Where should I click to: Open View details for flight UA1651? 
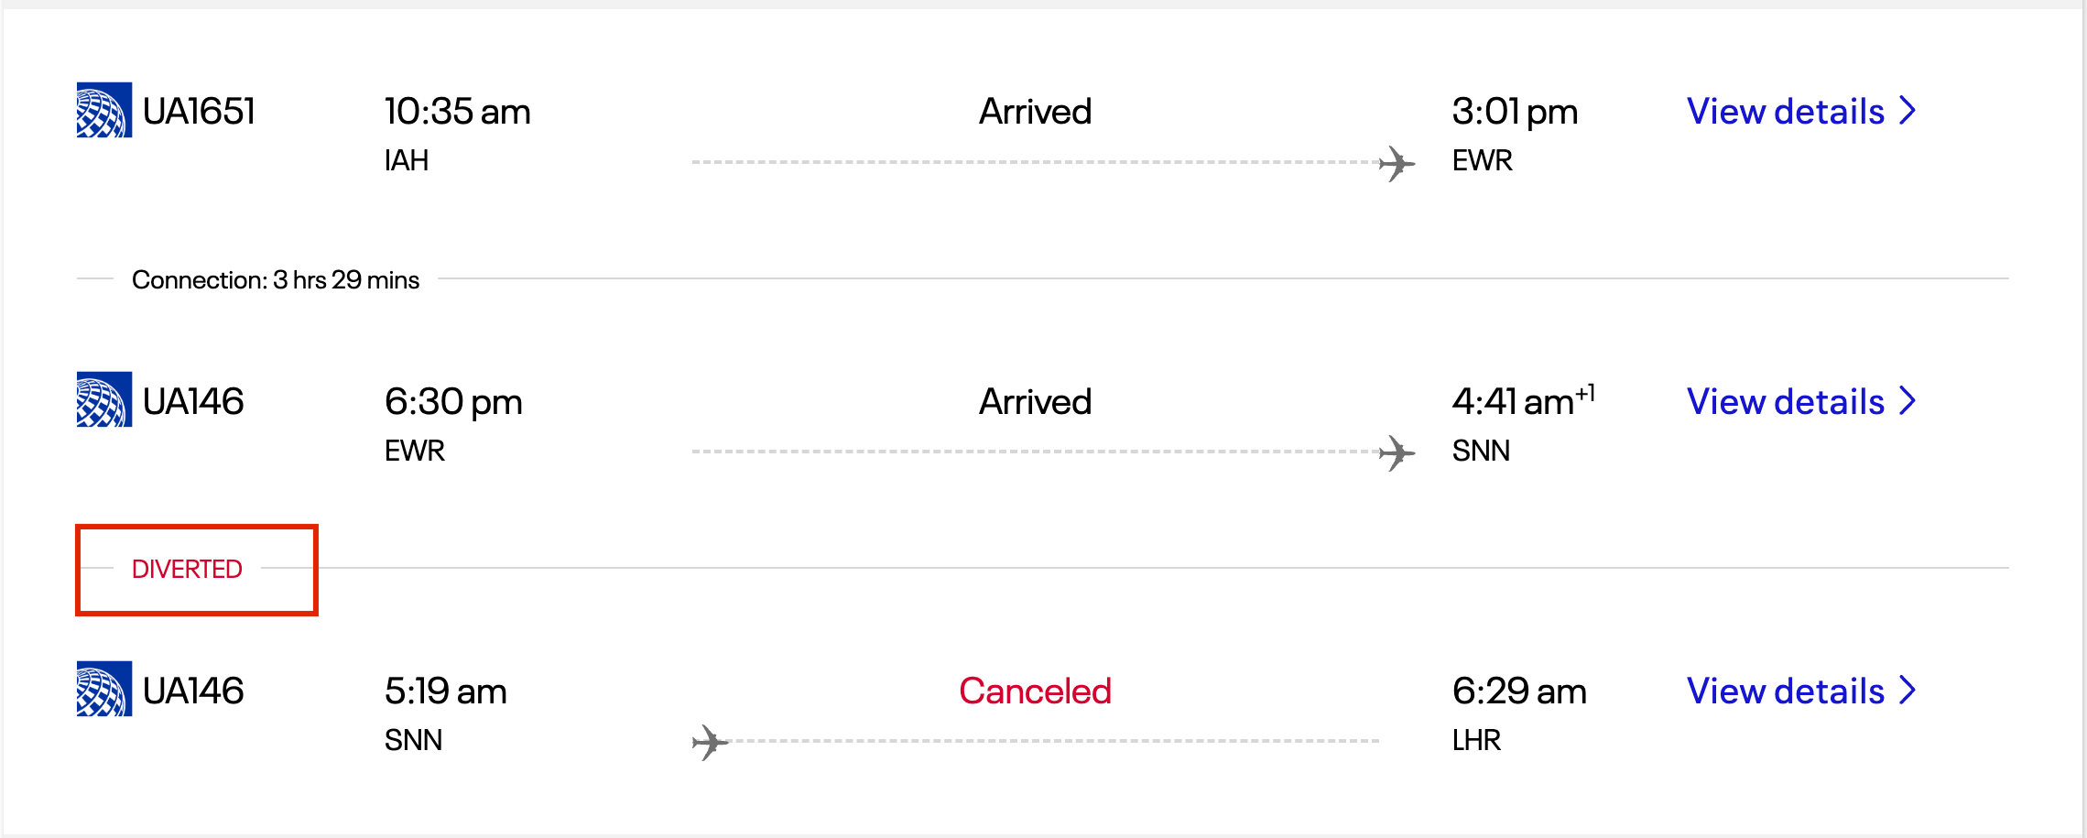click(1785, 112)
